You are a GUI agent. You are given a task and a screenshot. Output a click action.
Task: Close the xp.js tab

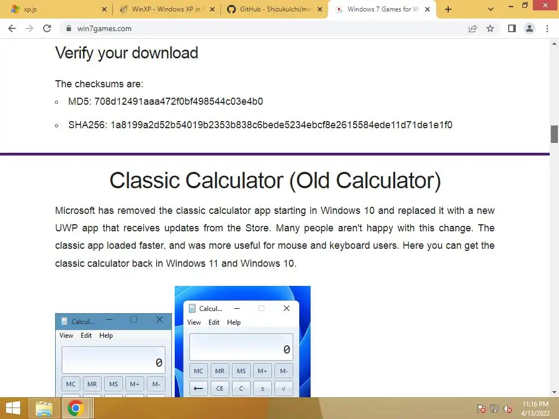pos(104,10)
